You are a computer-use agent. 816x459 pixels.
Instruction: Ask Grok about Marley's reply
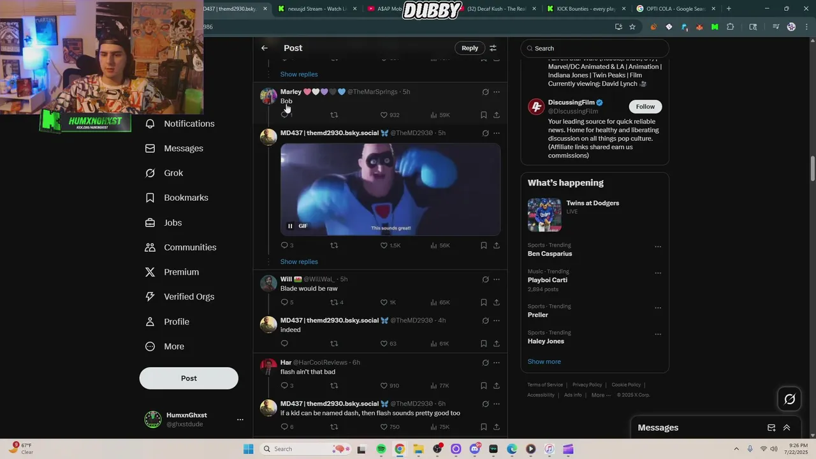pyautogui.click(x=485, y=92)
